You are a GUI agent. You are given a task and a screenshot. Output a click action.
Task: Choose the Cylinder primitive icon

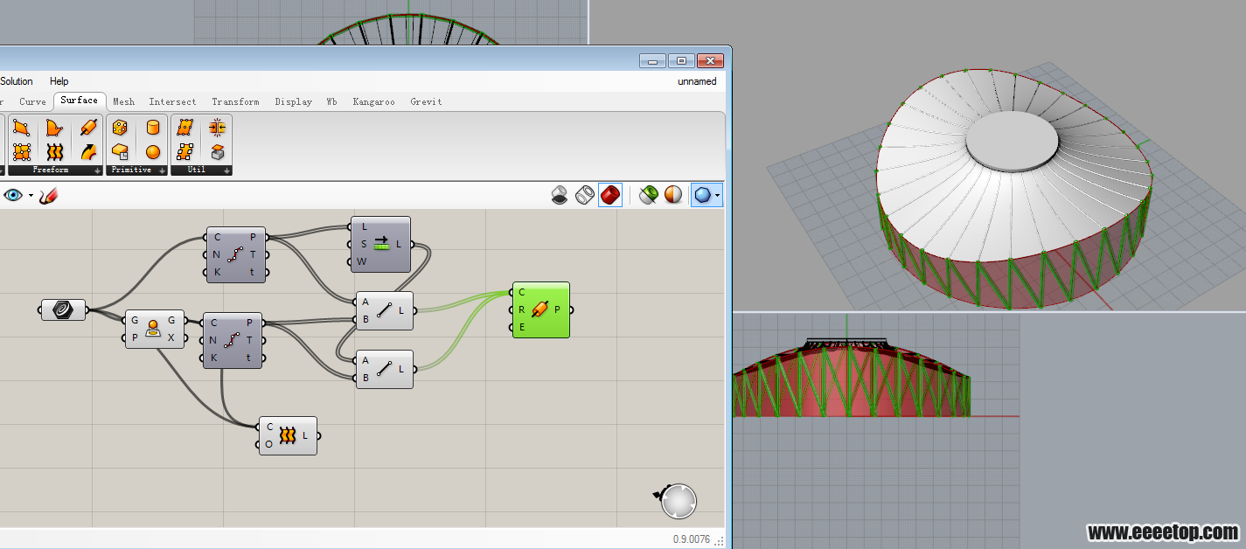pyautogui.click(x=153, y=129)
